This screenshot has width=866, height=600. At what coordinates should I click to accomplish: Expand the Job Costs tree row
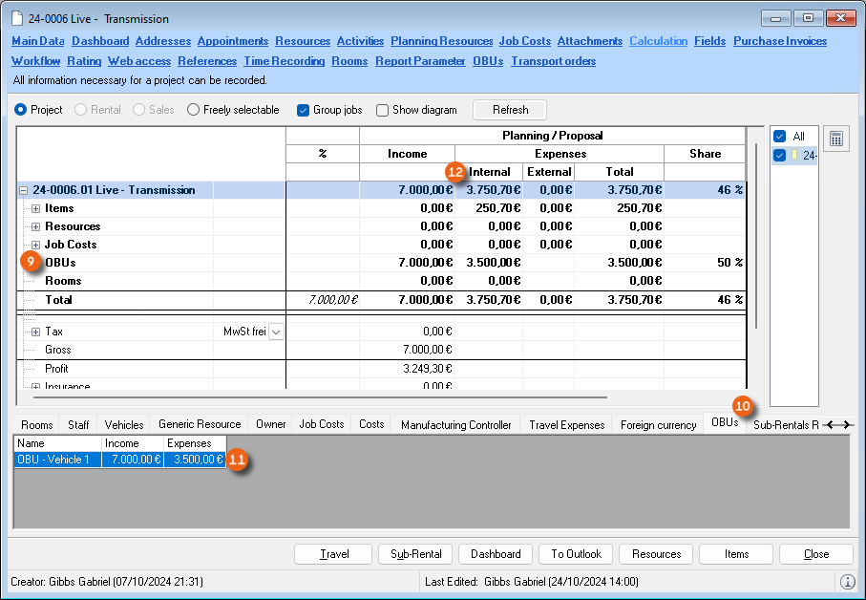pyautogui.click(x=36, y=245)
